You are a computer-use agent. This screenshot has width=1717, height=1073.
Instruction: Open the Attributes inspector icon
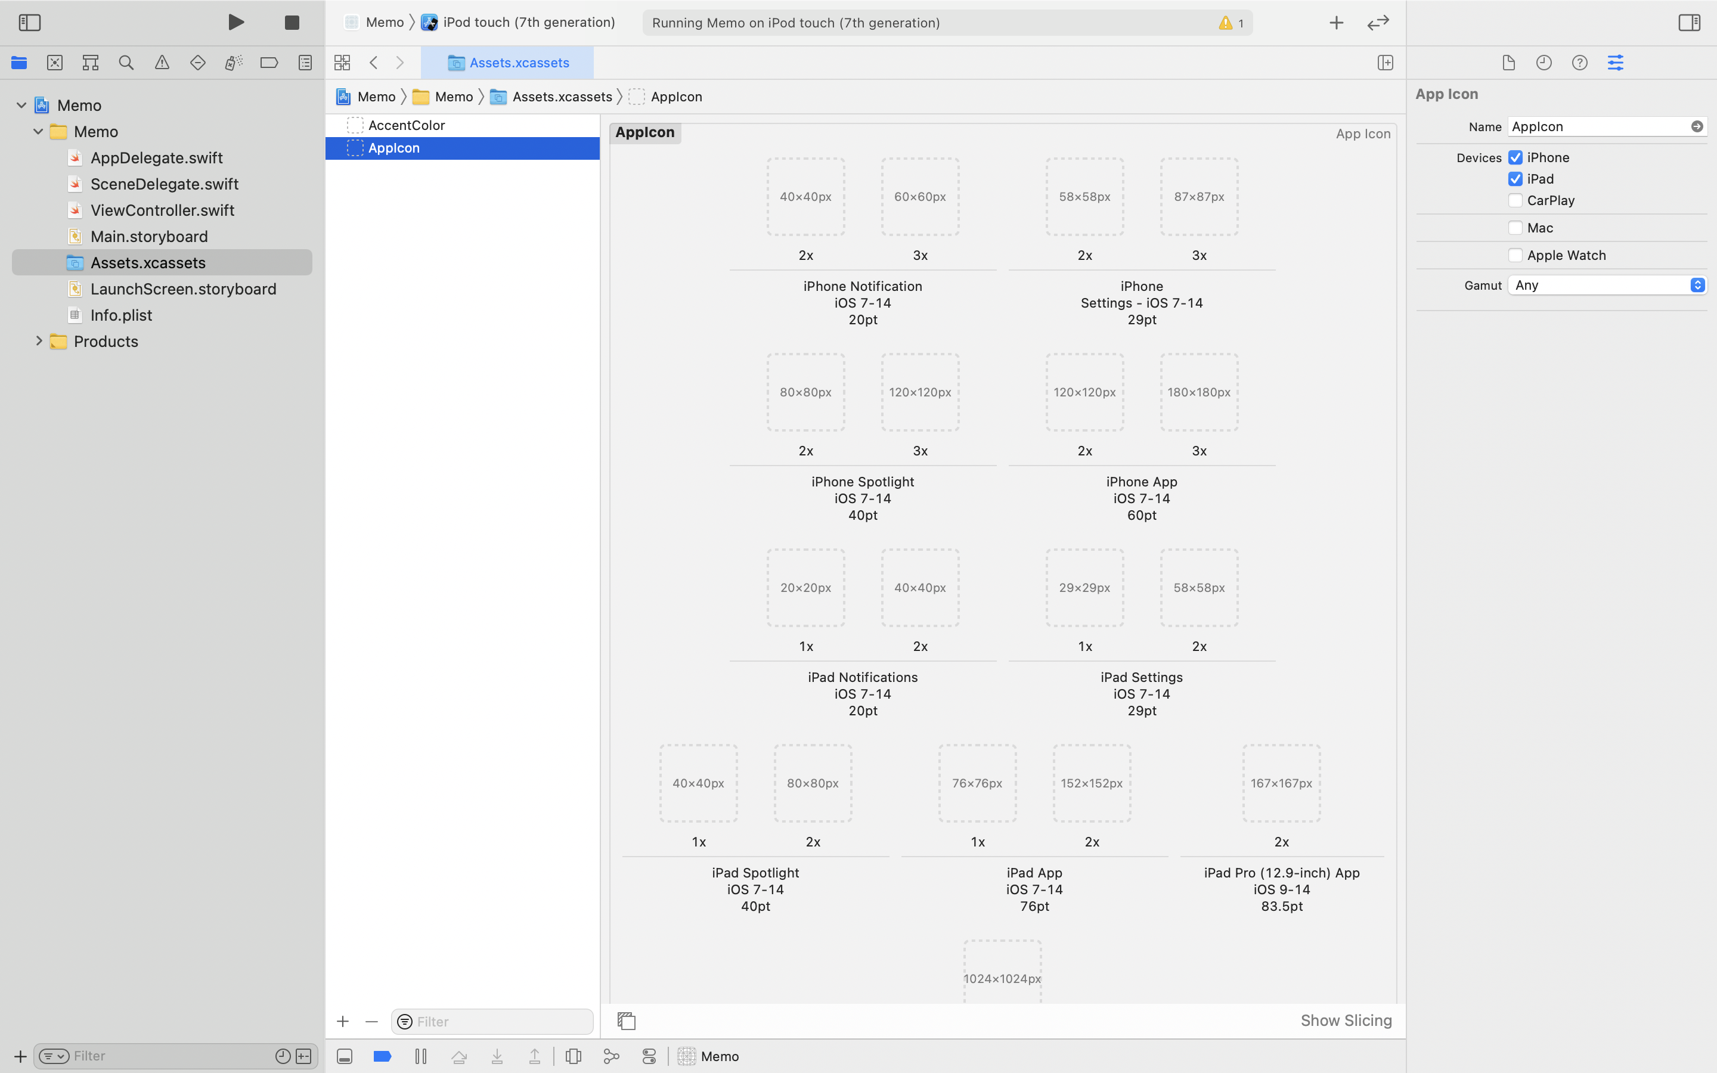click(1615, 63)
